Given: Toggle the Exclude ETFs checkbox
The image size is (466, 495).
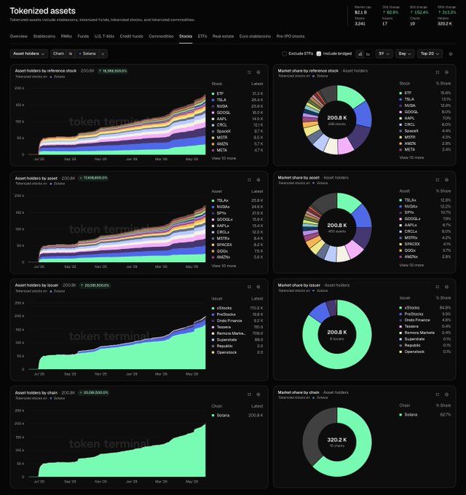Looking at the screenshot, I should tap(284, 54).
